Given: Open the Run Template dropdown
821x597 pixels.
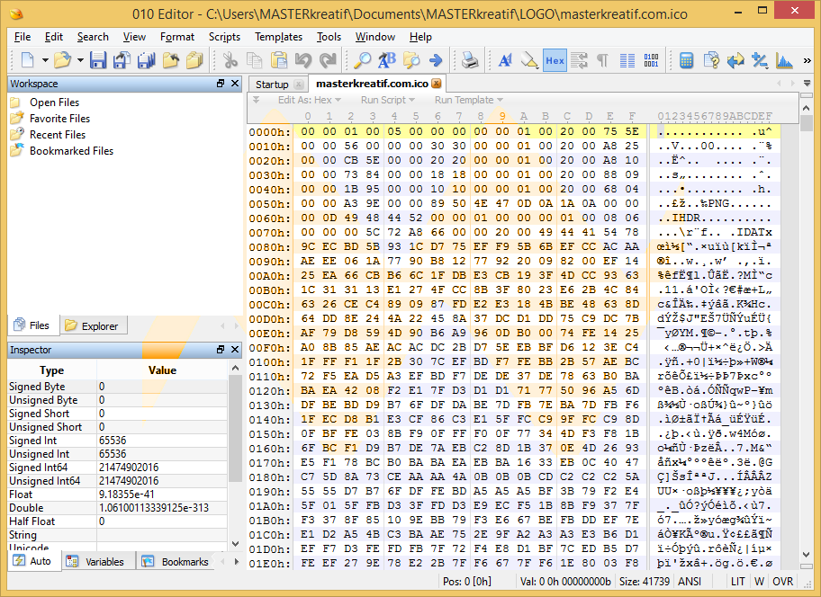Looking at the screenshot, I should 469,100.
